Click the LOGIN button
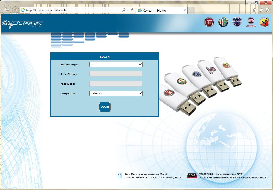Image resolution: width=273 pixels, height=190 pixels. 105,107
